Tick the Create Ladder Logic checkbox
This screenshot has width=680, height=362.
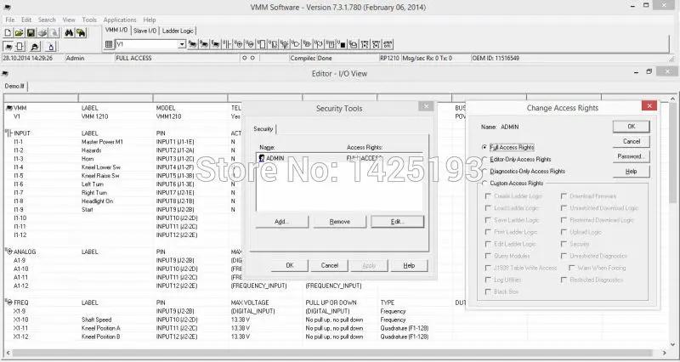click(x=488, y=196)
